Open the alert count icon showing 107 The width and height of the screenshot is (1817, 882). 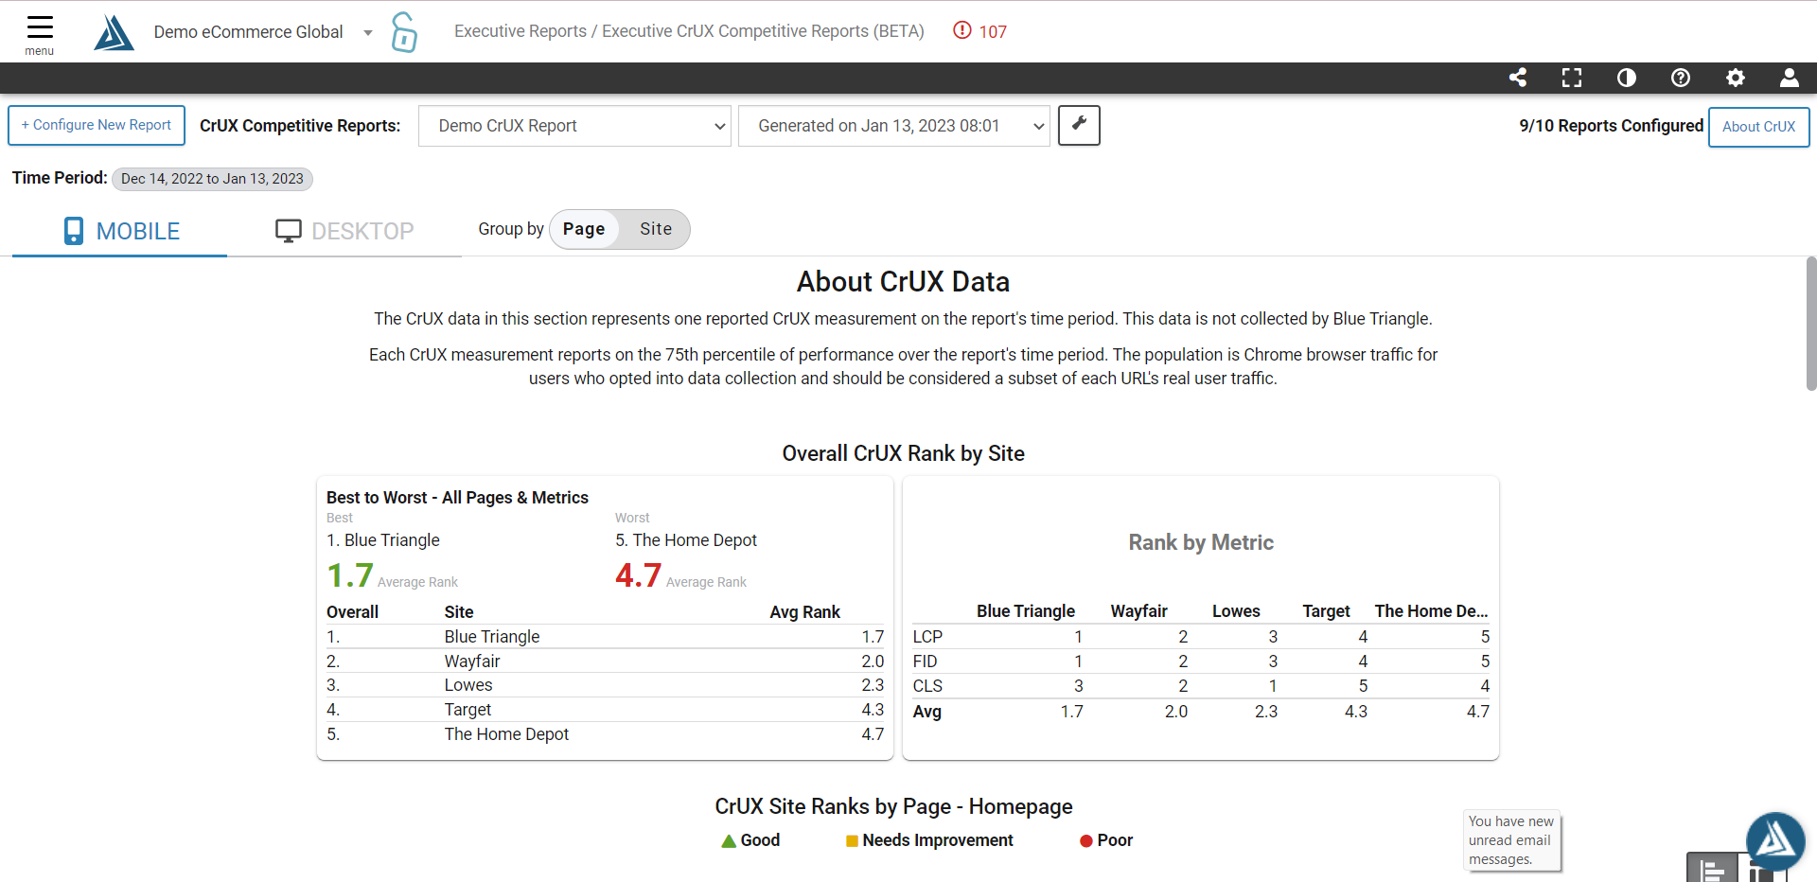(979, 31)
